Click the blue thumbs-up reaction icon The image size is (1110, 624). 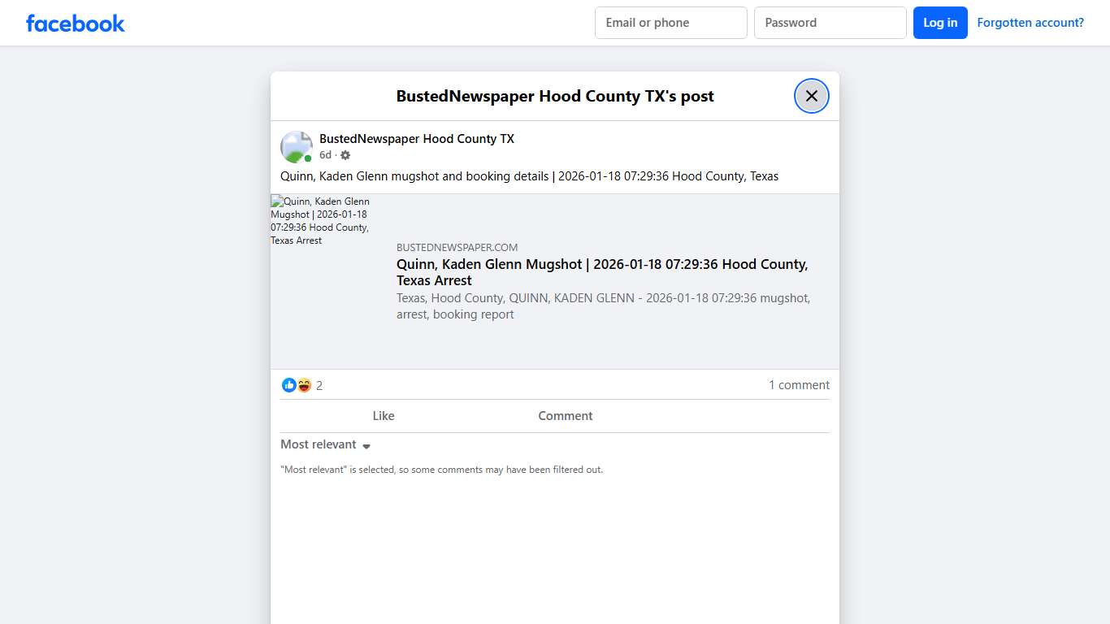pos(288,385)
